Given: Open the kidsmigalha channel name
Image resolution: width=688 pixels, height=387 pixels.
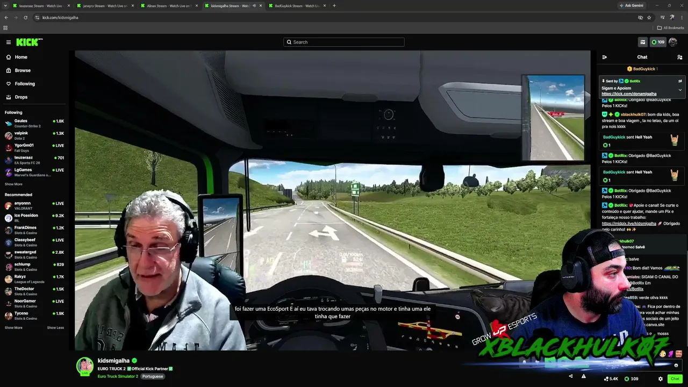Looking at the screenshot, I should point(113,361).
